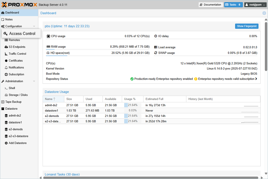The height and width of the screenshot is (179, 268).
Task: Click the Shell terminal icon
Action: (6, 88)
